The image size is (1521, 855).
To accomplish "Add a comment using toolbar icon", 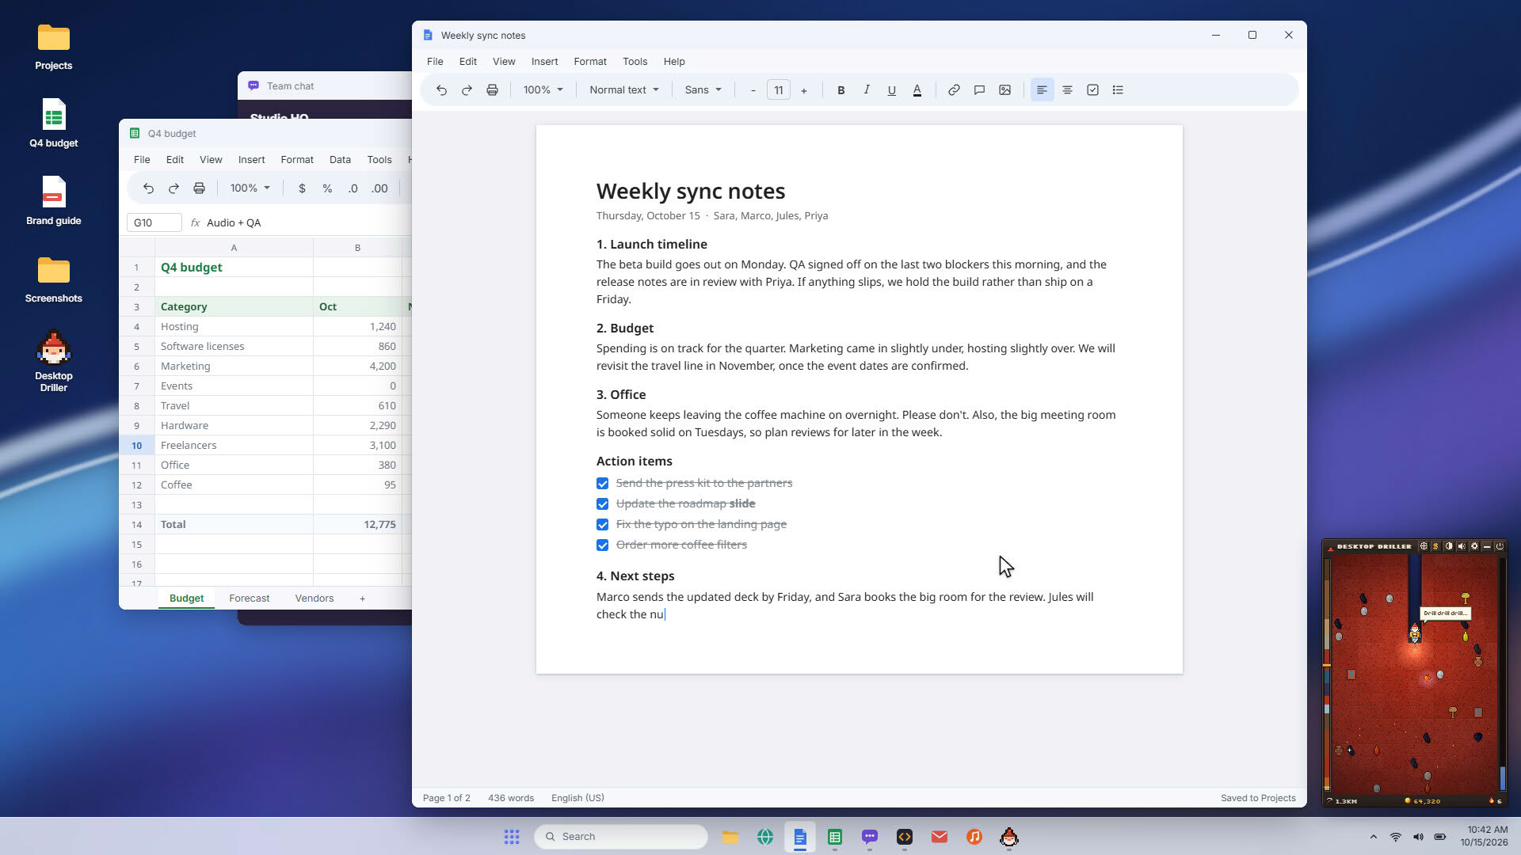I will tap(979, 90).
